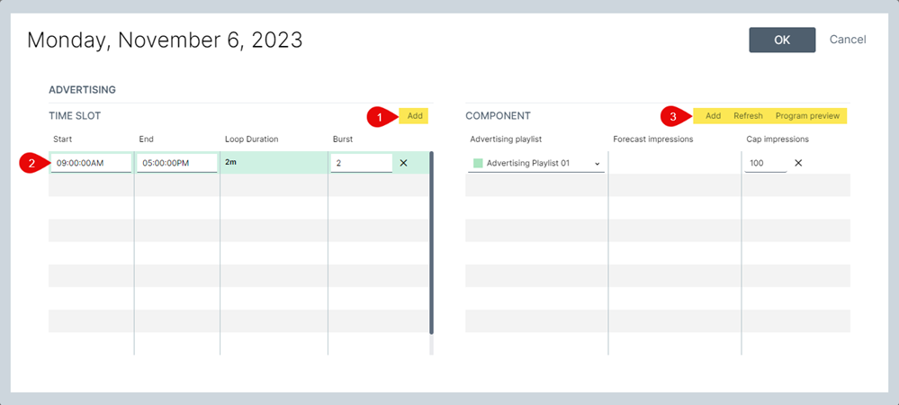This screenshot has width=899, height=405.
Task: Cancel the dialog
Action: (x=848, y=40)
